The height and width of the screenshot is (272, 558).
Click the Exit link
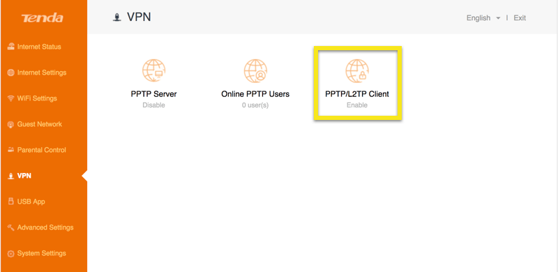click(x=520, y=18)
